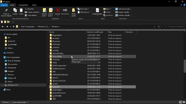Image resolution: width=186 pixels, height=104 pixels.
Task: Delete with the red Excluir button
Action: point(58,12)
